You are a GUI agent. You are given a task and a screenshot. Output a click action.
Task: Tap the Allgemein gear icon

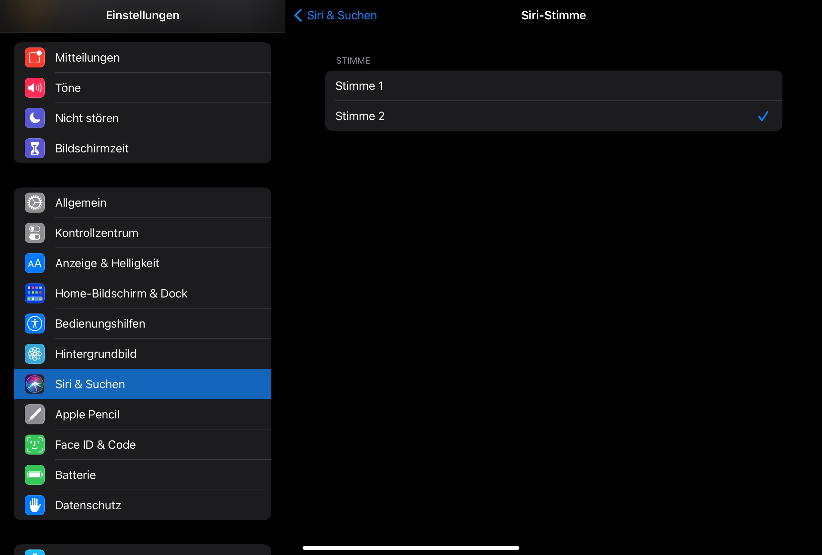click(x=35, y=203)
